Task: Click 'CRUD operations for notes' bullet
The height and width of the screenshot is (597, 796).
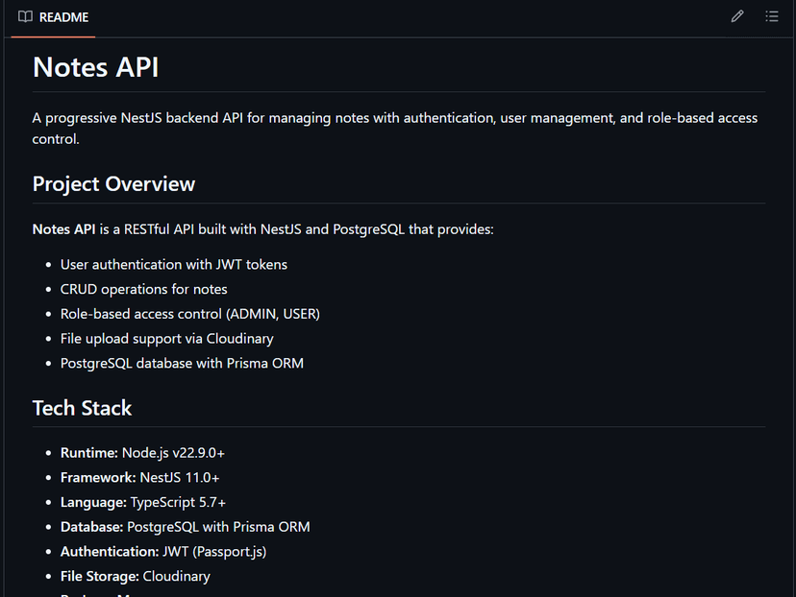Action: [x=143, y=289]
